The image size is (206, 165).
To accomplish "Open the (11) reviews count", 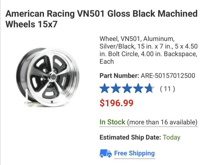I will [167, 89].
